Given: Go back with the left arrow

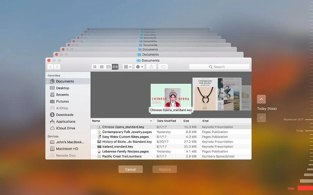Looking at the screenshot, I should tap(50, 67).
